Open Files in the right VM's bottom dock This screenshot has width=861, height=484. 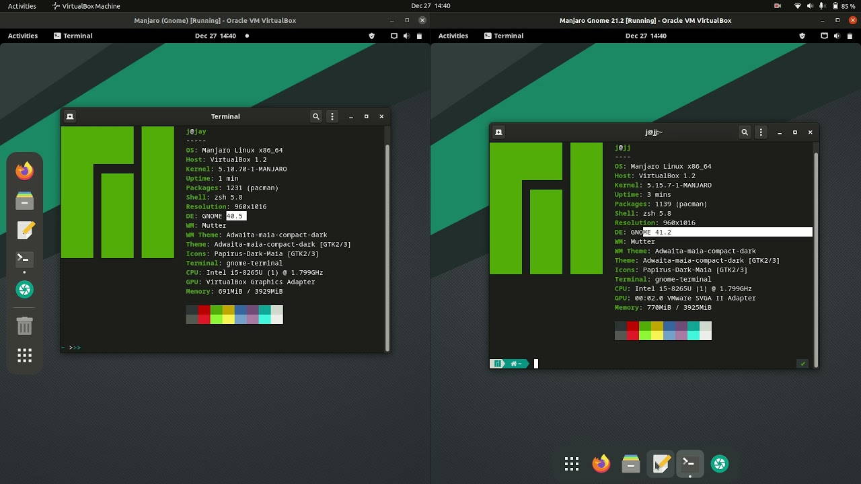[x=630, y=463]
